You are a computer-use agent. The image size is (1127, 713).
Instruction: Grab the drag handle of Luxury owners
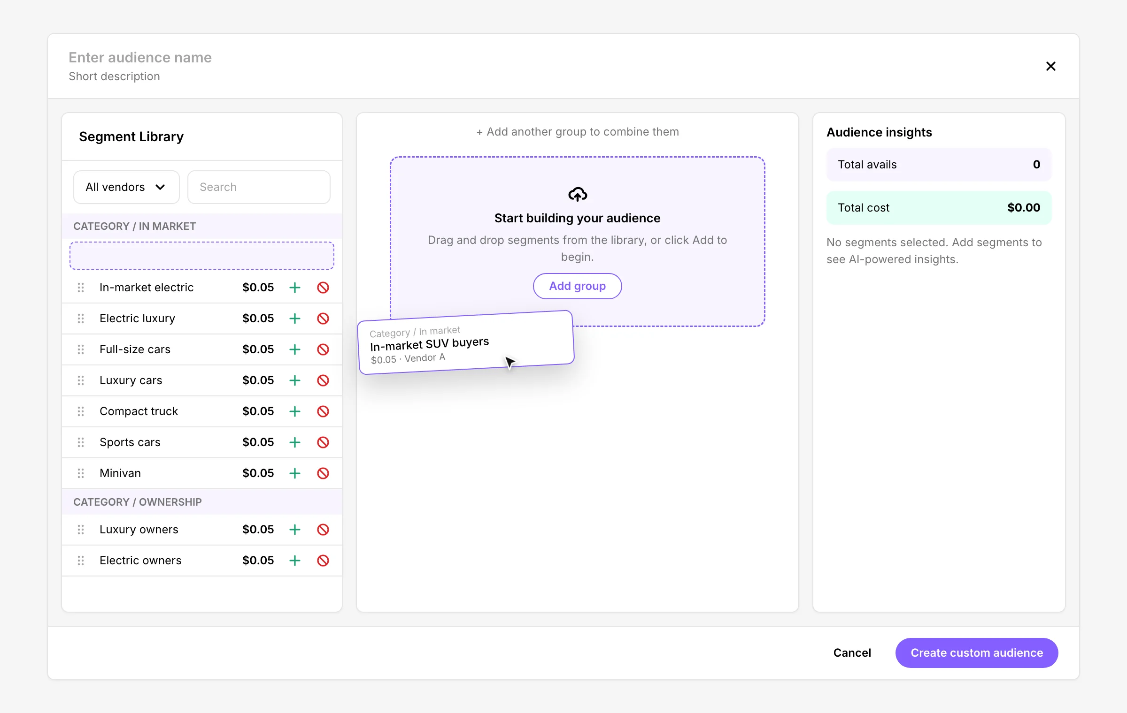click(x=81, y=530)
